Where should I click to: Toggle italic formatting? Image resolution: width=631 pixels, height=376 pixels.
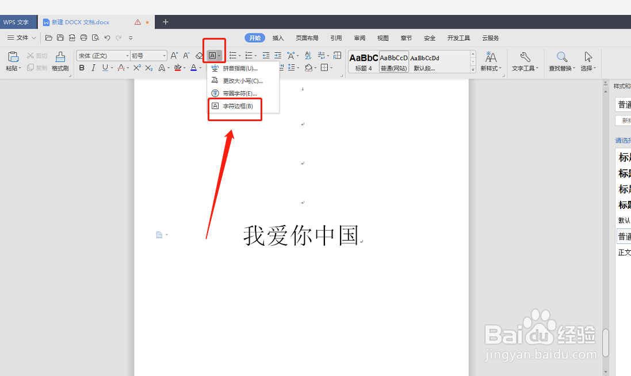click(x=93, y=68)
